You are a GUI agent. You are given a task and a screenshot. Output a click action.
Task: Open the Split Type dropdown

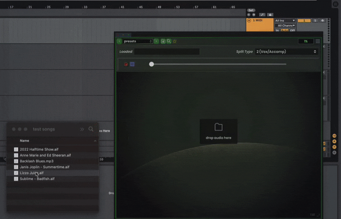[286, 52]
